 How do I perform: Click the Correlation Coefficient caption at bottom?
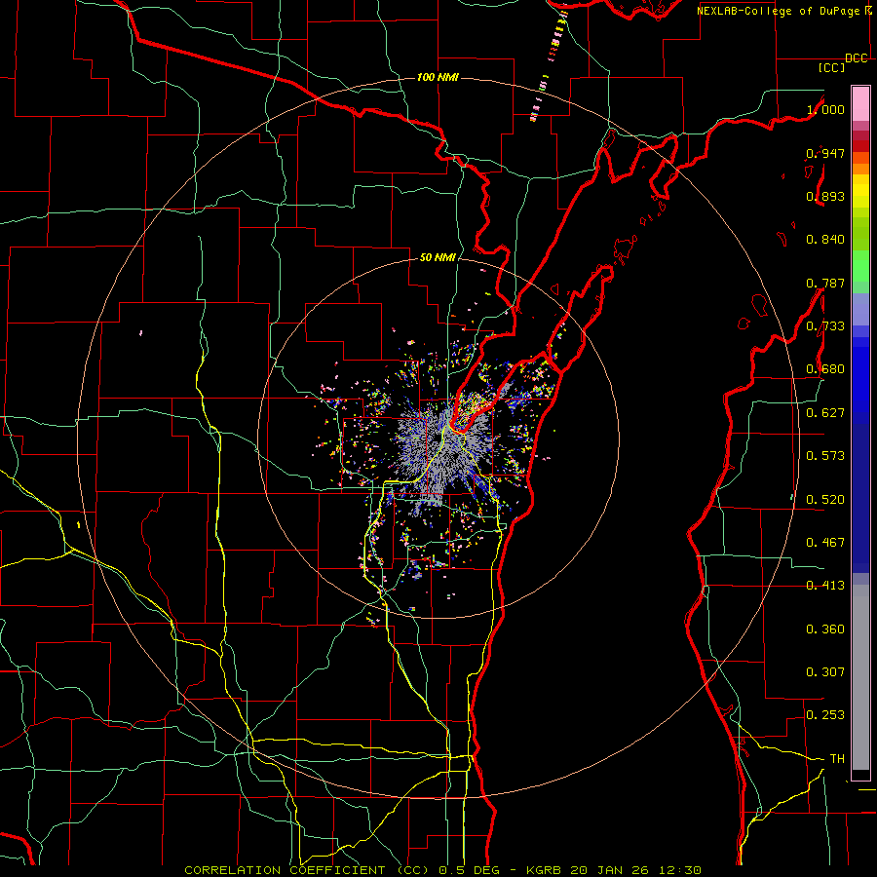coord(442,870)
